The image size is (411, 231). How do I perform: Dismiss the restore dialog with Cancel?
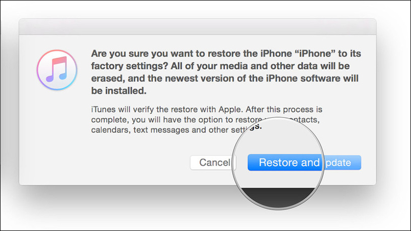(x=213, y=163)
